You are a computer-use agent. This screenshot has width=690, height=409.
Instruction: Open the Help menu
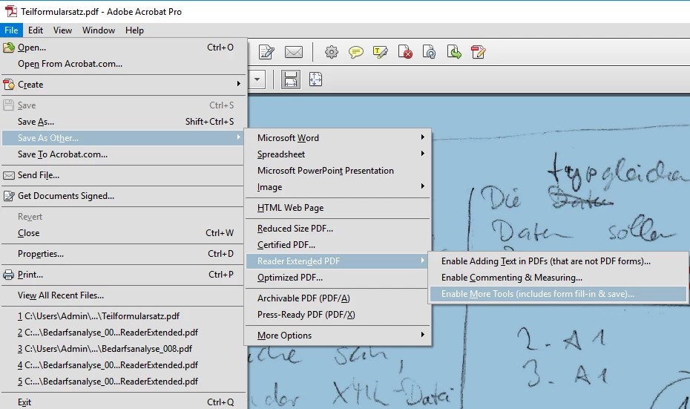[x=134, y=30]
